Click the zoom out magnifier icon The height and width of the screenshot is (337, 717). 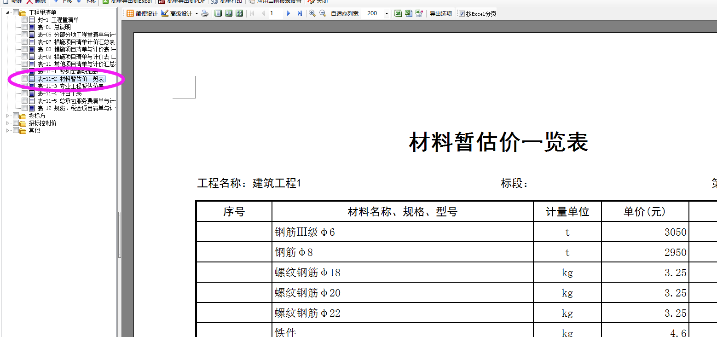[x=323, y=13]
